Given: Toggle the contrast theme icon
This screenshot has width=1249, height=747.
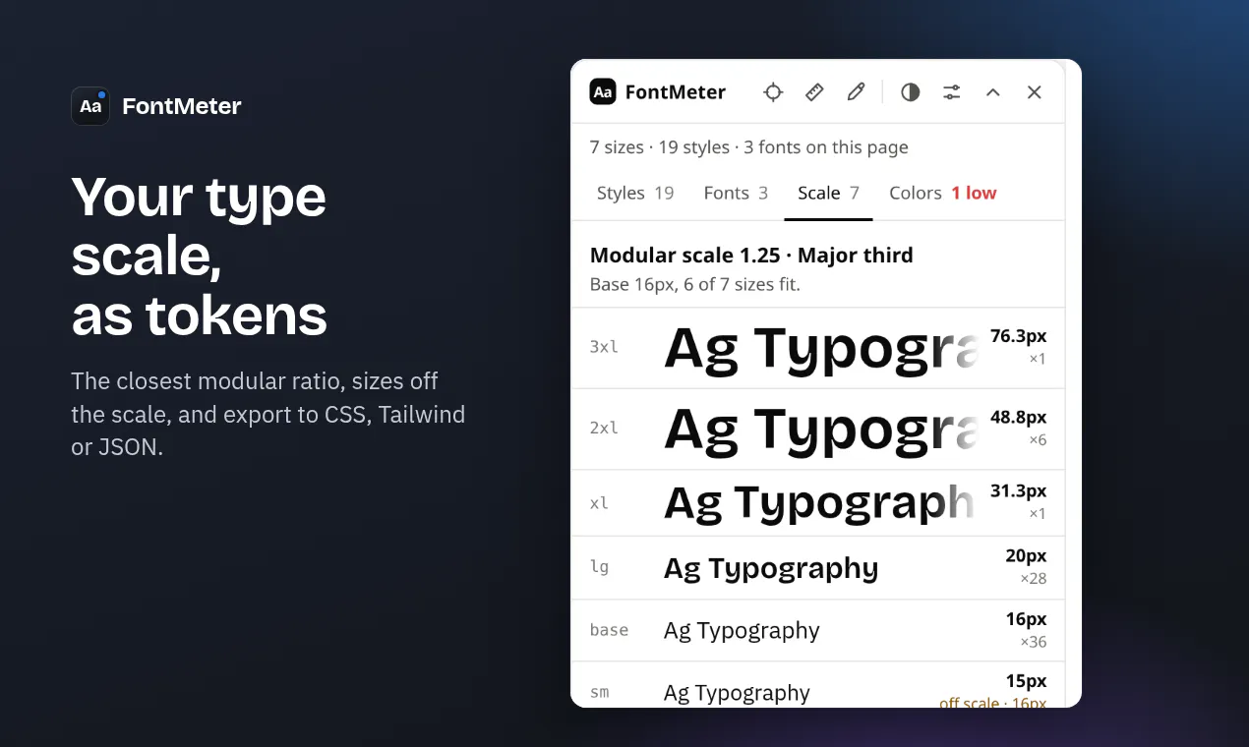Looking at the screenshot, I should (x=911, y=92).
